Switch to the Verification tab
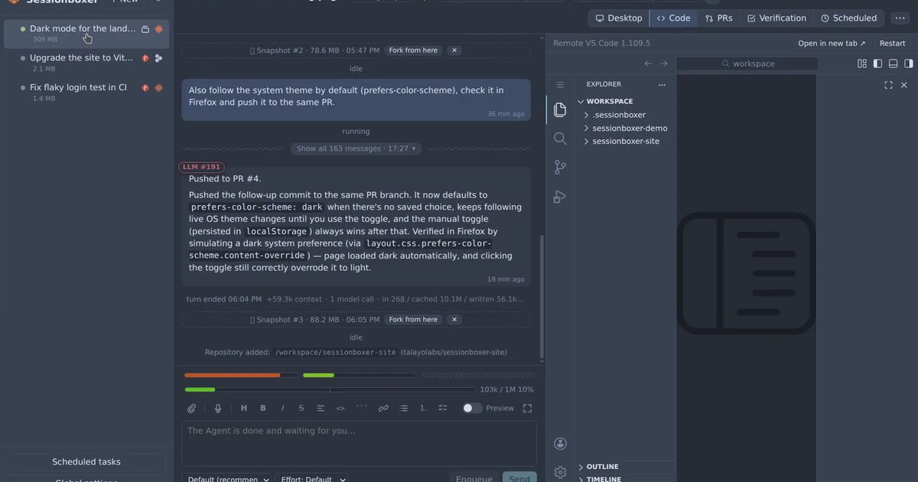 [776, 18]
